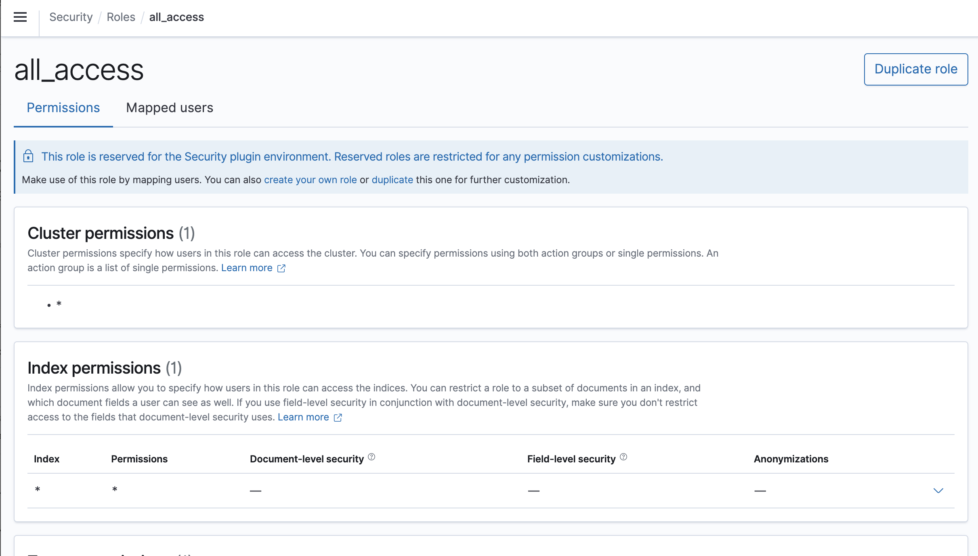
Task: Select the Permissions tab
Action: pos(63,108)
